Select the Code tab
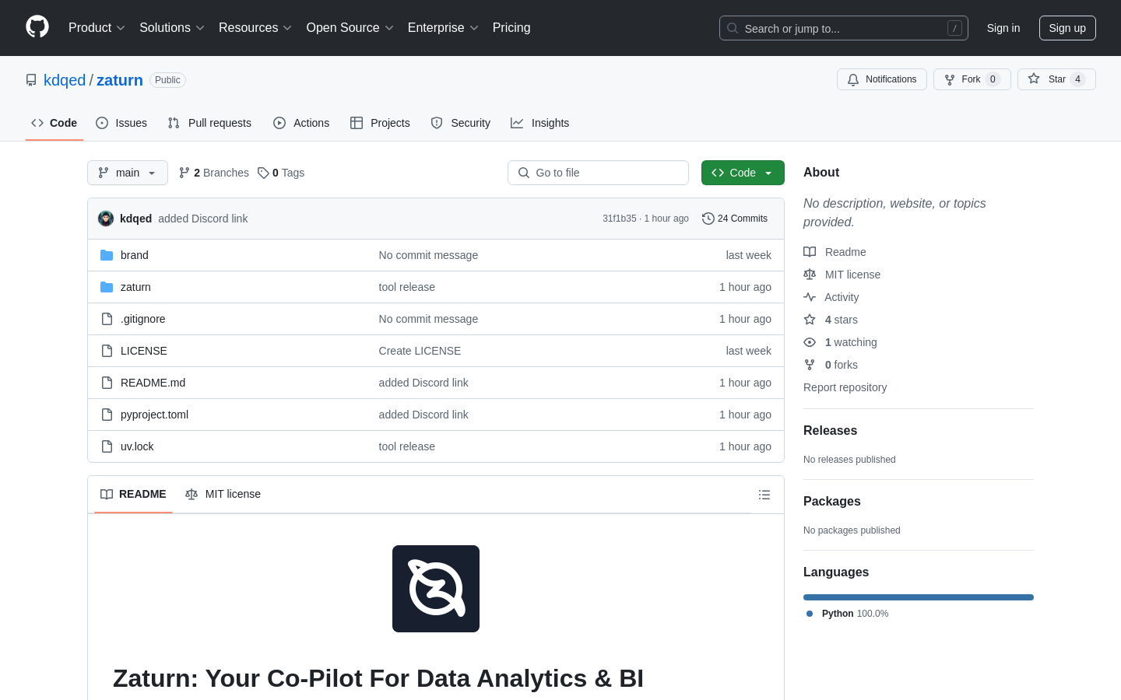The width and height of the screenshot is (1121, 700). point(54,123)
